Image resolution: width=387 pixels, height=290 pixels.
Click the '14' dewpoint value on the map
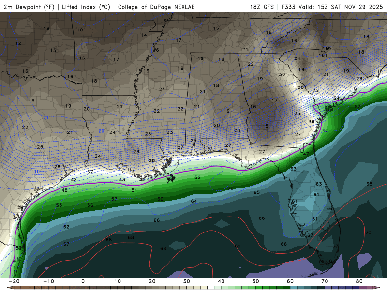(144, 35)
